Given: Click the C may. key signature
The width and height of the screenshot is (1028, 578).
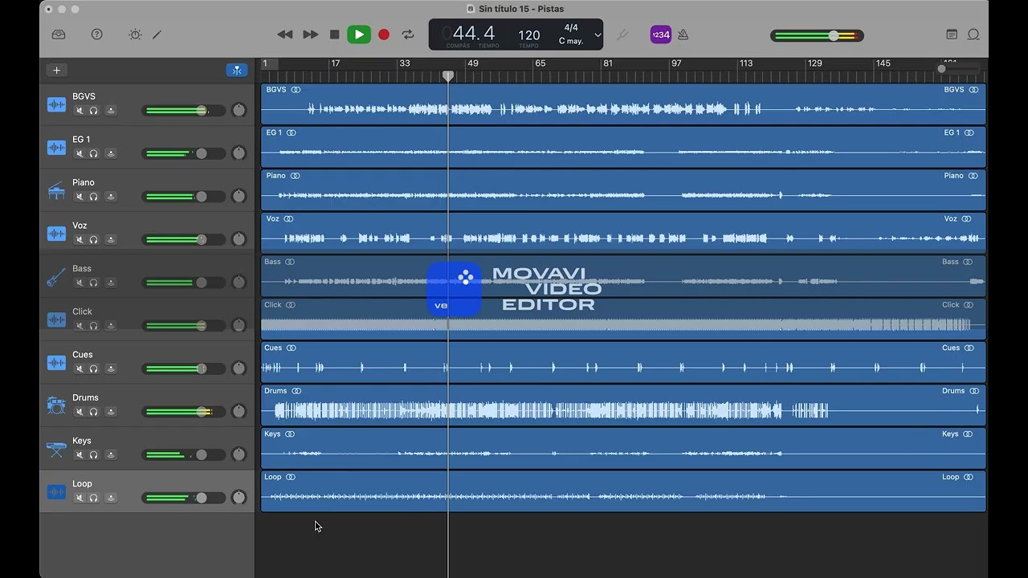Looking at the screenshot, I should pos(571,41).
